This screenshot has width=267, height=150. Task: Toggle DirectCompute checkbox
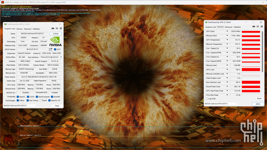37,97
